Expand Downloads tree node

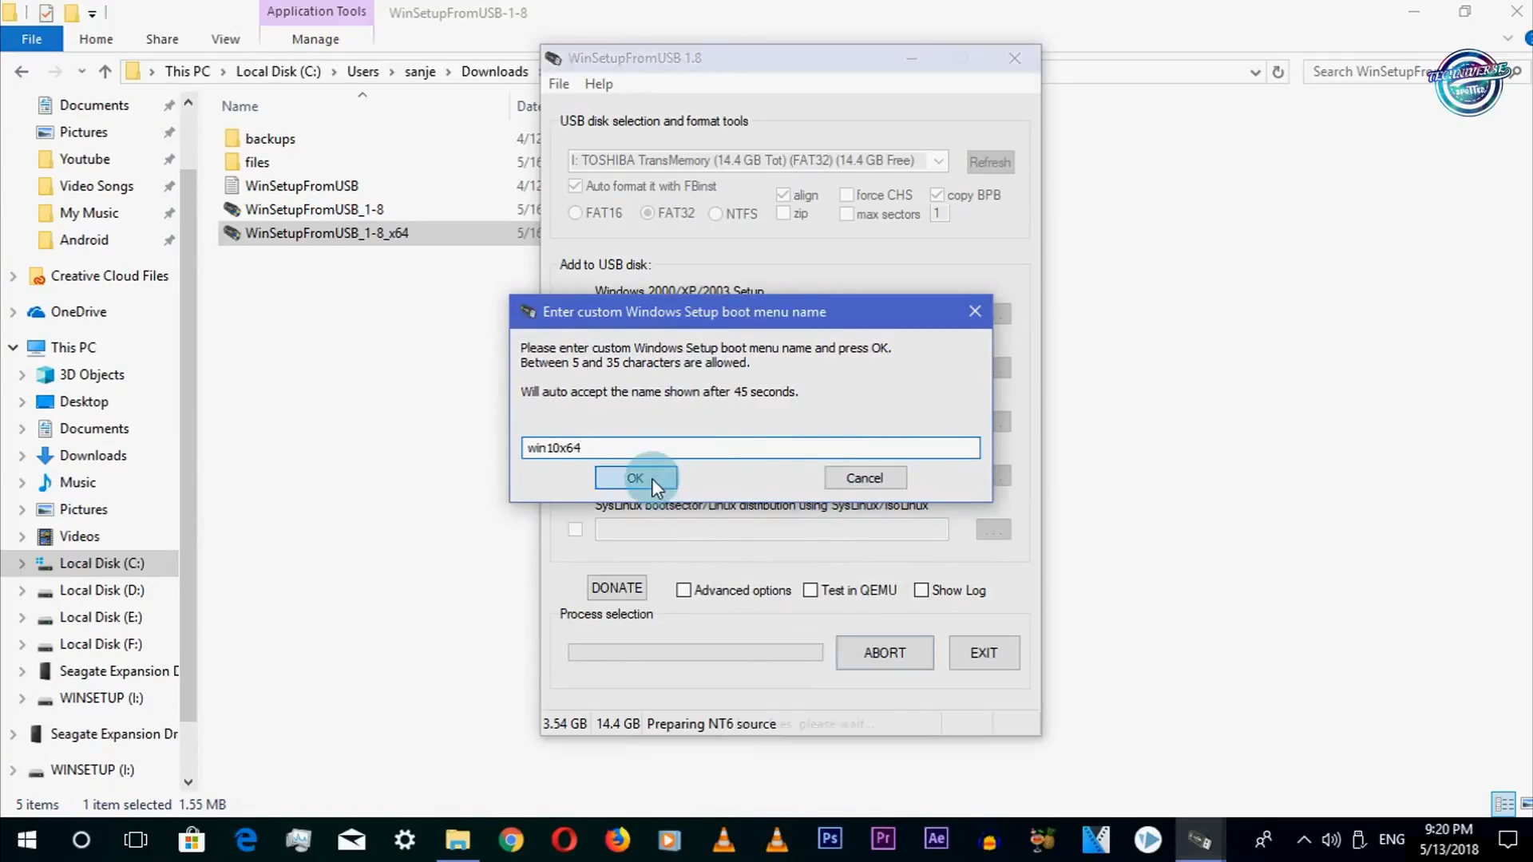tap(22, 456)
